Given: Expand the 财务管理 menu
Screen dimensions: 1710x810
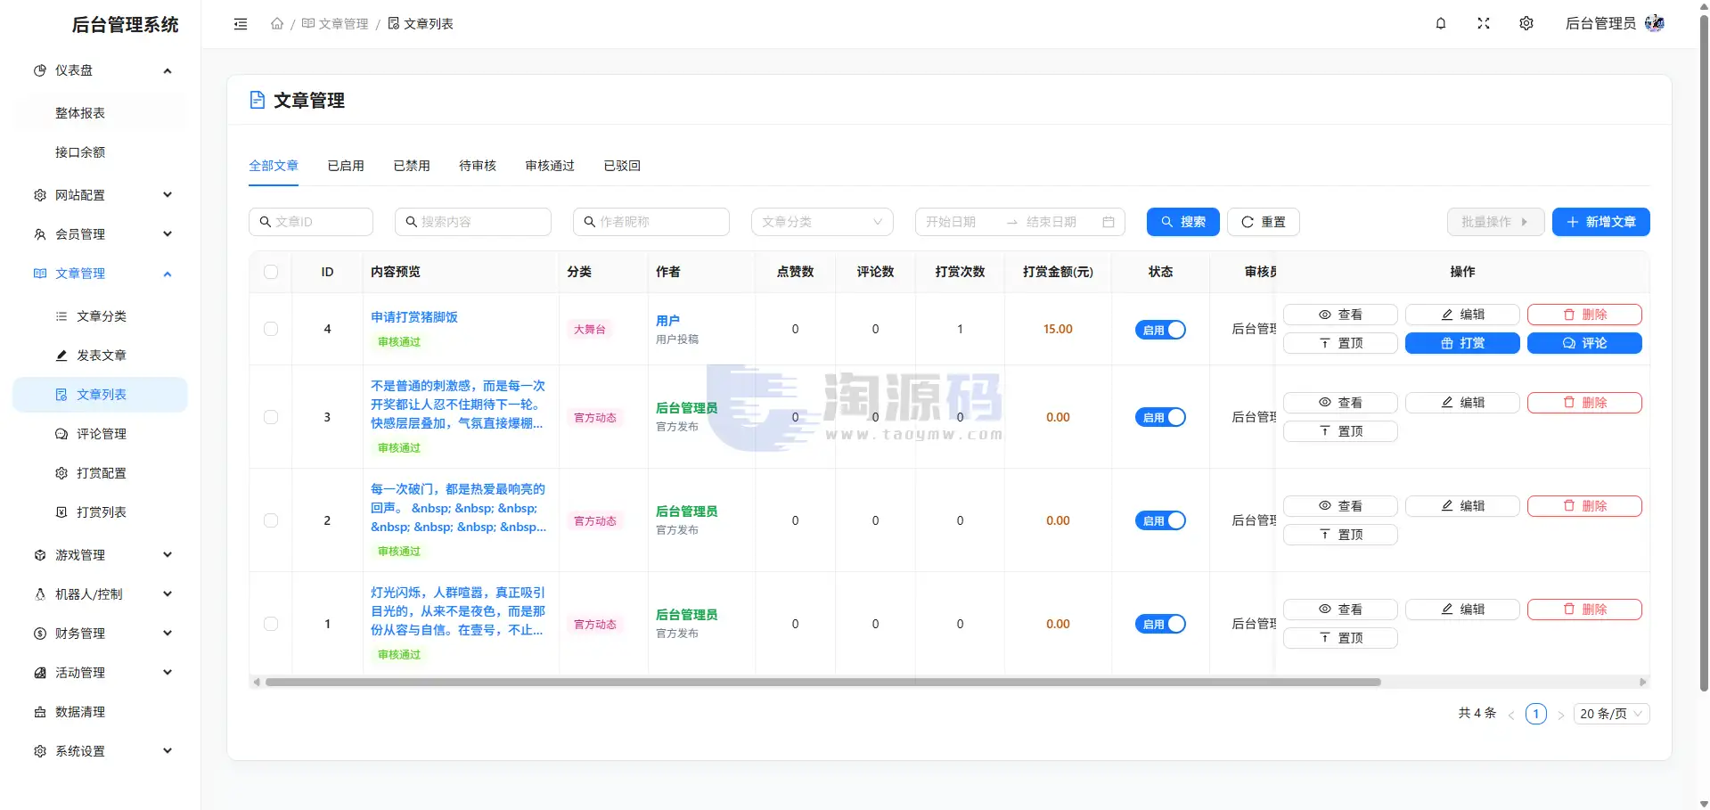Looking at the screenshot, I should coord(101,634).
